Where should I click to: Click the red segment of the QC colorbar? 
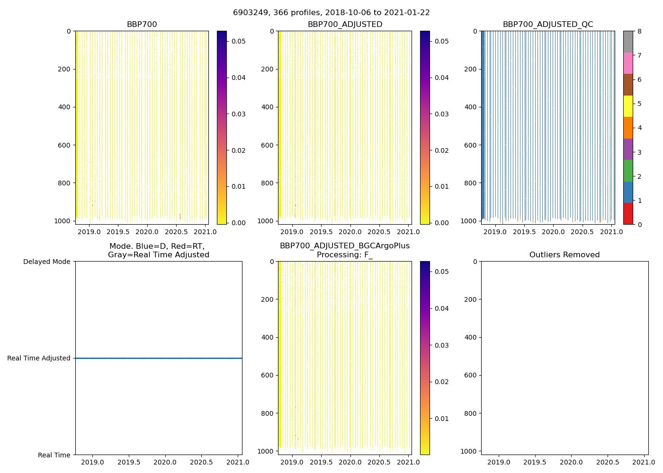pyautogui.click(x=628, y=213)
